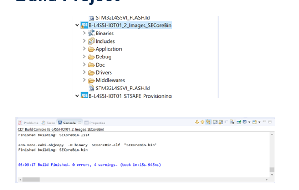This screenshot has width=299, height=190.
Task: Click the Includes icon
Action: tap(91, 41)
